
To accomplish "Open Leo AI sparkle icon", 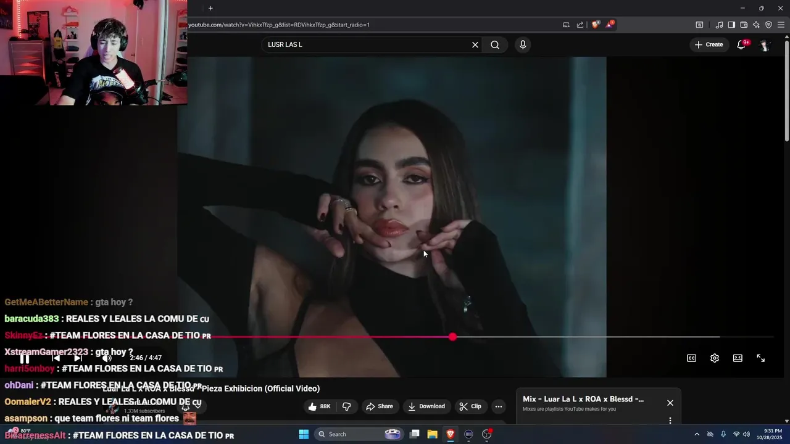I will (x=756, y=25).
